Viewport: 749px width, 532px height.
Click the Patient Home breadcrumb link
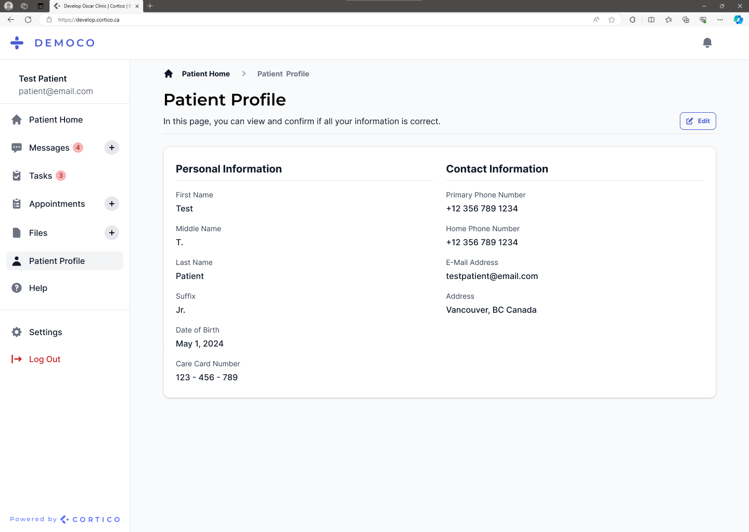(205, 74)
